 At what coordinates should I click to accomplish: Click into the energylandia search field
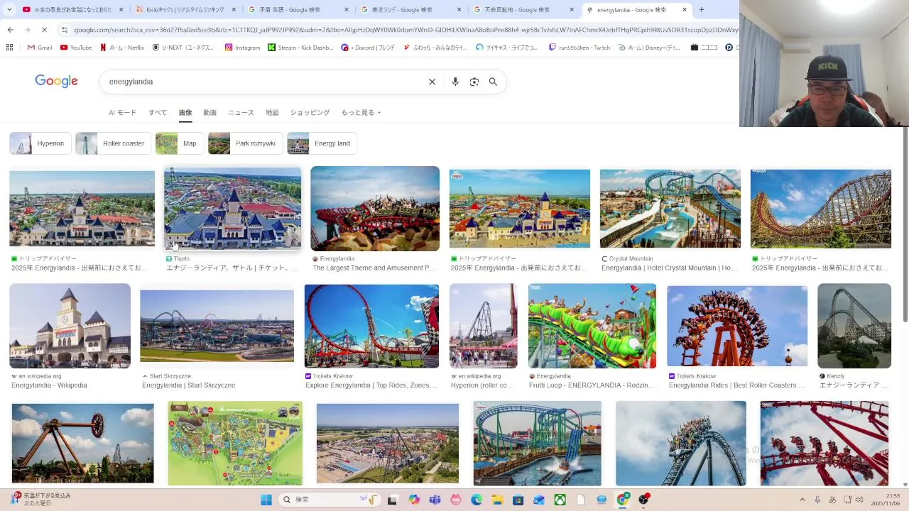(263, 82)
